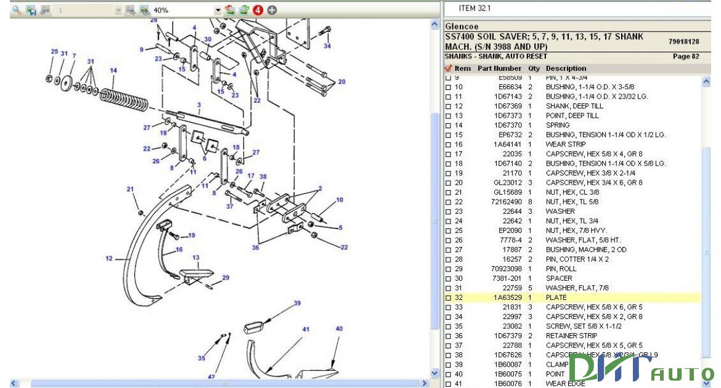Click callout 3 above the rod
This screenshot has height=388, width=721.
[198, 105]
